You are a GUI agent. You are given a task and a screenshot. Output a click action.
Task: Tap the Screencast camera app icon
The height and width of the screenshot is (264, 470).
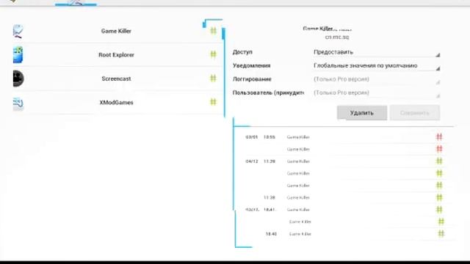(18, 78)
